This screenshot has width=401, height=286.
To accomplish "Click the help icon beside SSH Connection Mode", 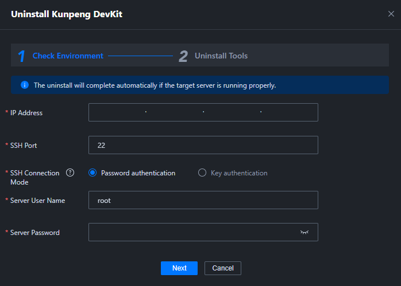I will pos(70,173).
